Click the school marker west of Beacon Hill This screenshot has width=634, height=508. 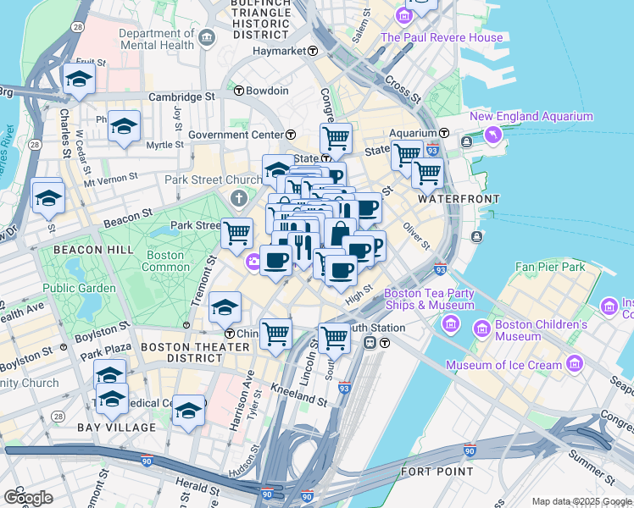point(48,202)
